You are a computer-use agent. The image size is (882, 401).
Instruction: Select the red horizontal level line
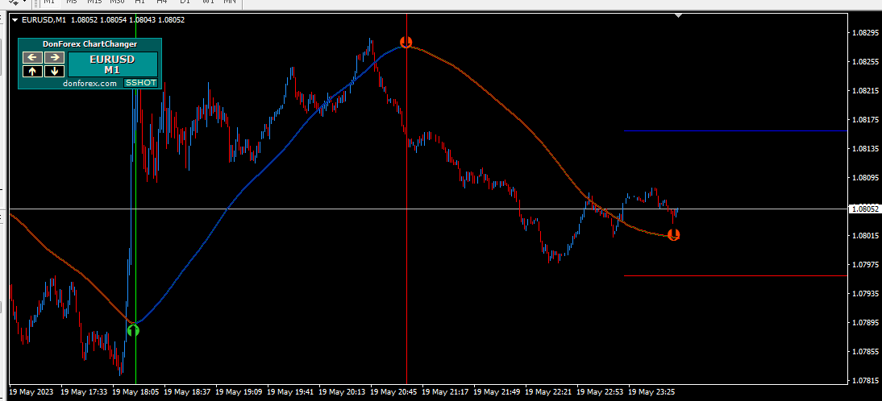735,275
